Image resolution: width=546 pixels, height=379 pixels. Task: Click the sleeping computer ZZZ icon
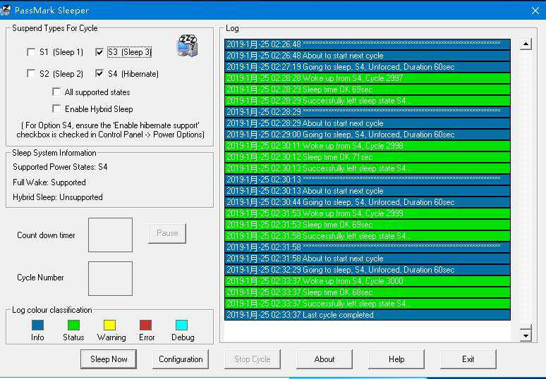pos(187,45)
